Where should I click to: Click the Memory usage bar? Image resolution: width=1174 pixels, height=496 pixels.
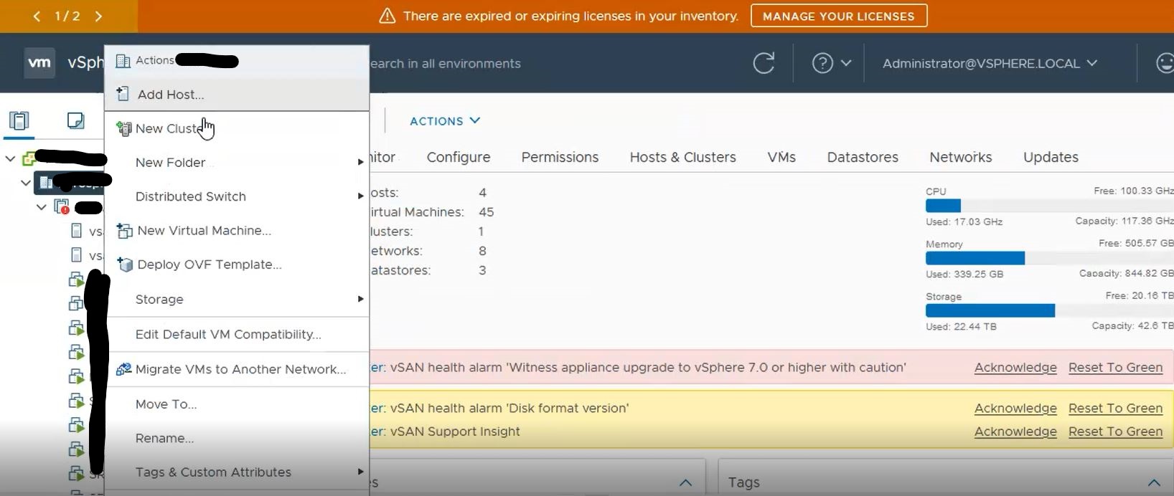(1050, 258)
